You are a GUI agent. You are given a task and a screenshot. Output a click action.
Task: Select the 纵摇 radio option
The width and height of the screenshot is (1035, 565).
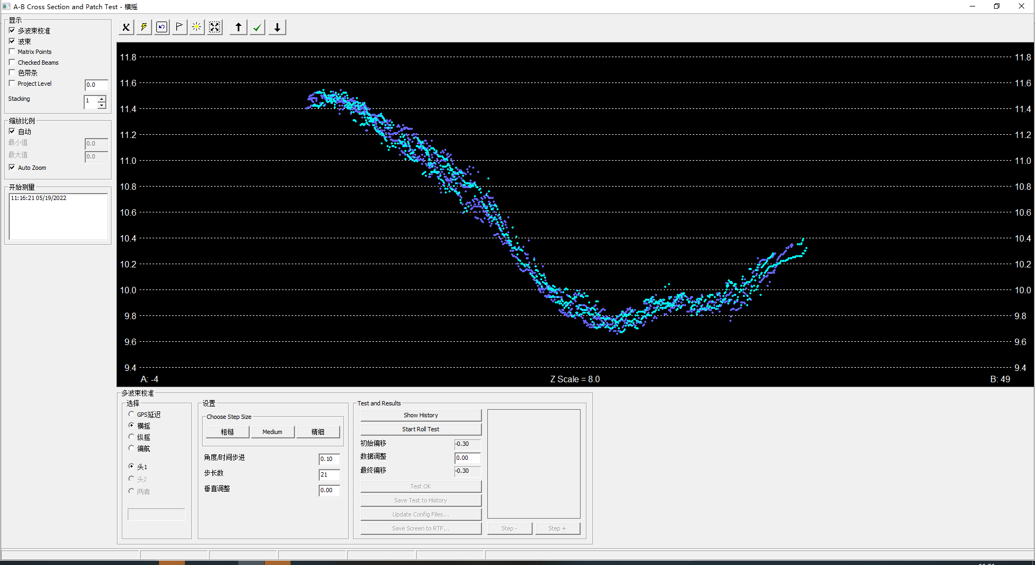point(132,437)
